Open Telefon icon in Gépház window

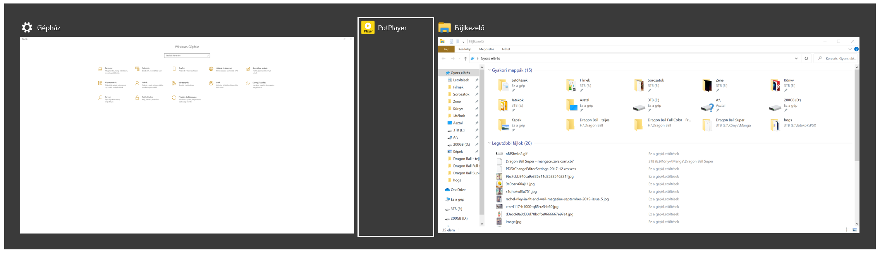coord(174,69)
